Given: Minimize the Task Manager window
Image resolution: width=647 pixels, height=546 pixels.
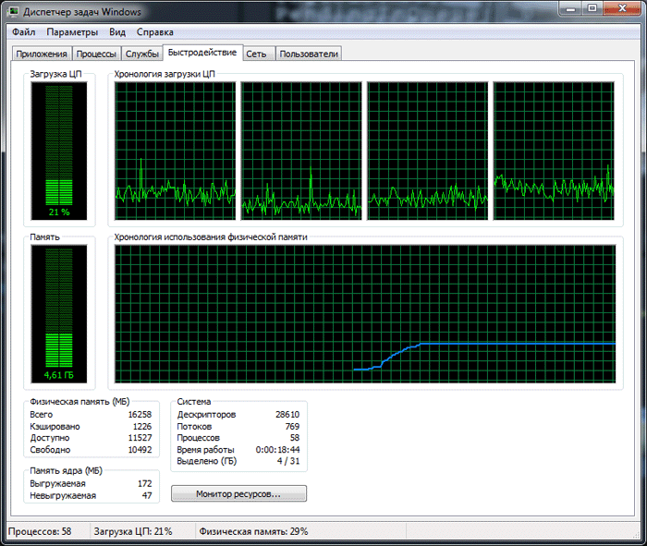Looking at the screenshot, I should coord(570,8).
